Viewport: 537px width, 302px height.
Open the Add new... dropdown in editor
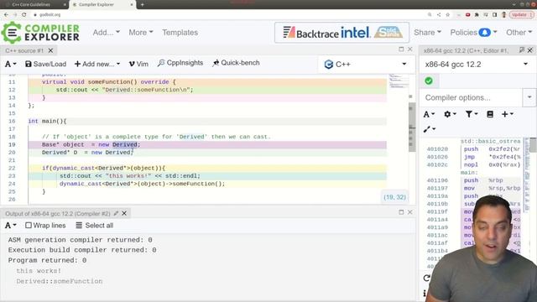(97, 64)
